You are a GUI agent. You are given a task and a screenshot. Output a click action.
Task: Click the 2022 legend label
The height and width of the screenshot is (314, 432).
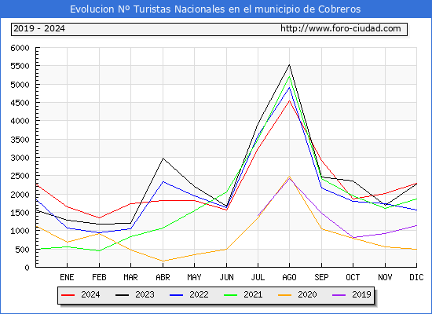199,294
